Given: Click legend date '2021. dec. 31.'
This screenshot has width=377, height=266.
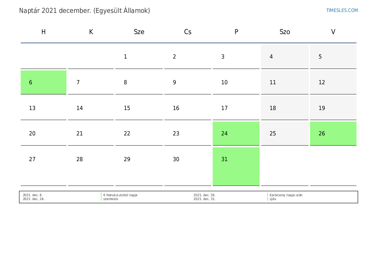Looking at the screenshot, I should 204,199.
